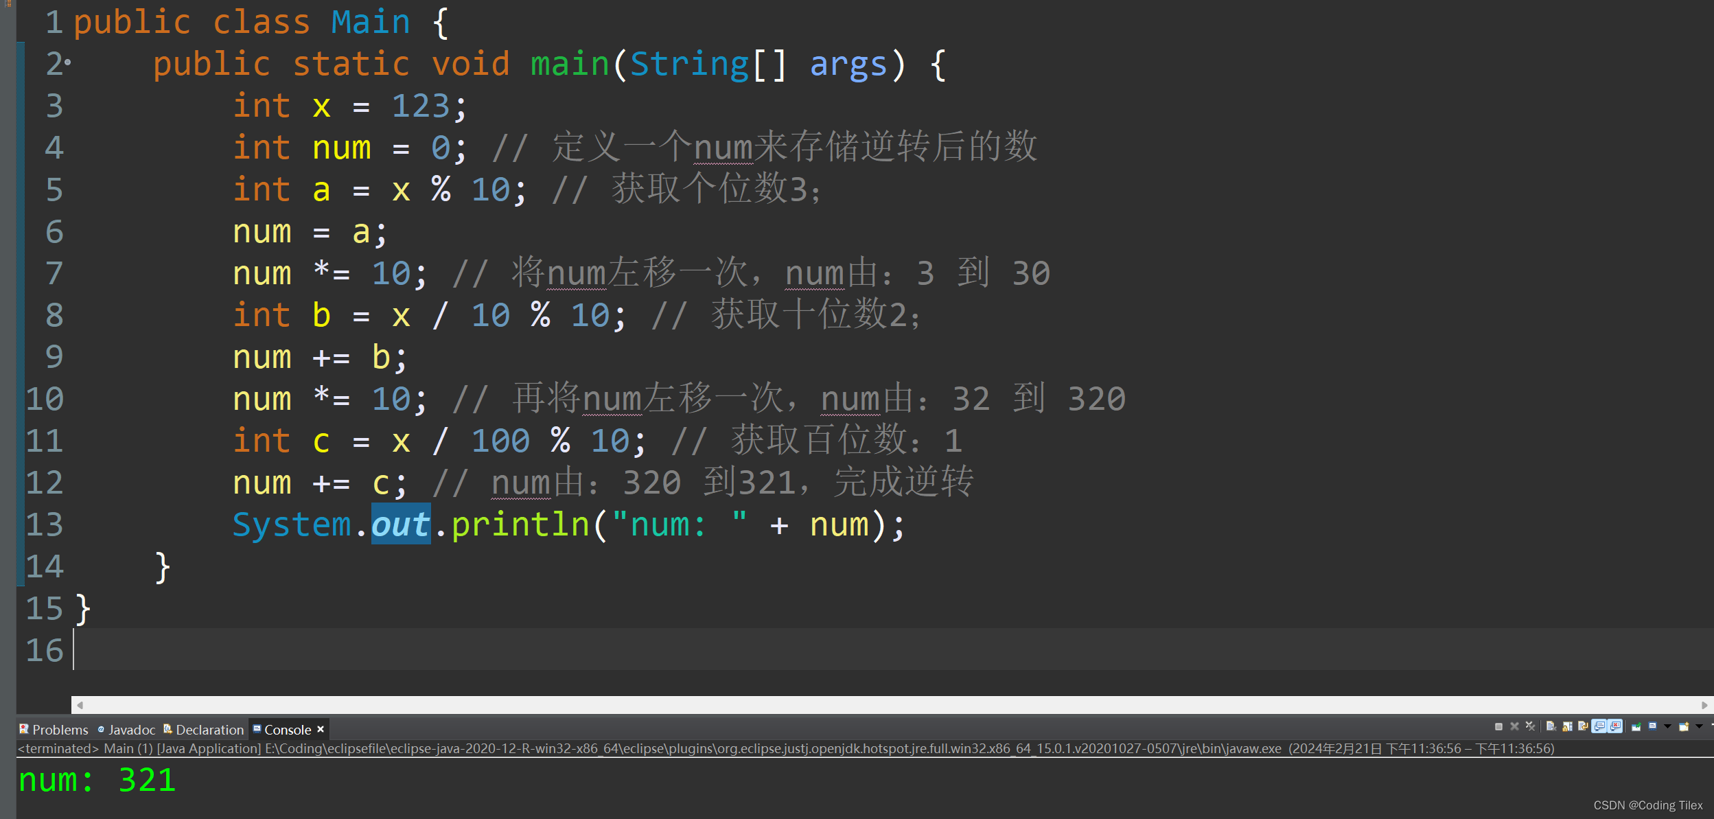Click the Open Console icon
The width and height of the screenshot is (1714, 819).
pyautogui.click(x=1684, y=726)
